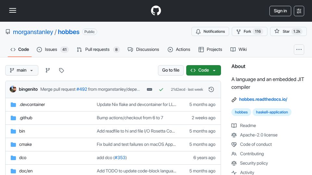Open the Pull requests tab
The image size is (312, 175).
[x=98, y=49]
